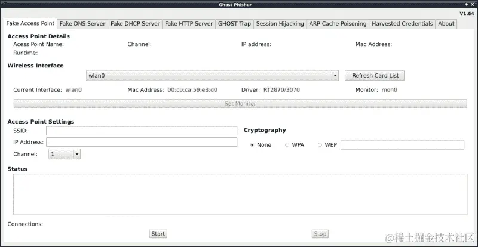
Task: Click the monitor value mon0
Action: click(x=390, y=90)
